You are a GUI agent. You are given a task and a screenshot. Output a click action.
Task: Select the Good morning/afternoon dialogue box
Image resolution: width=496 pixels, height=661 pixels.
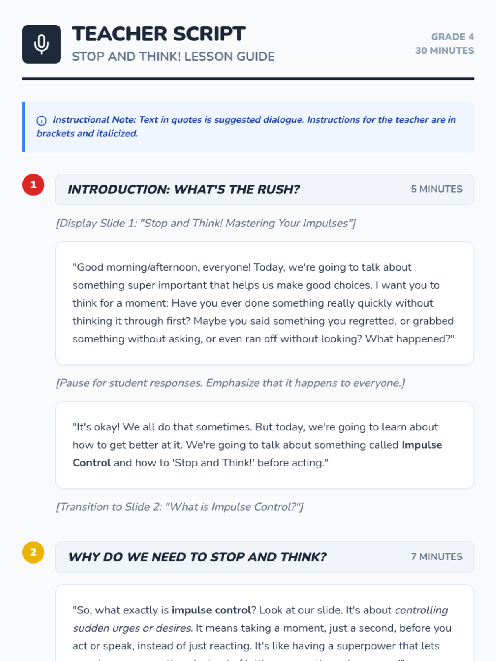point(265,303)
